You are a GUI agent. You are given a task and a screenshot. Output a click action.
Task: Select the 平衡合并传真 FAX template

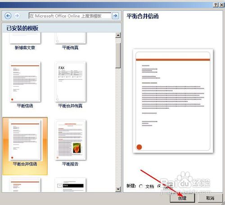tap(70, 81)
